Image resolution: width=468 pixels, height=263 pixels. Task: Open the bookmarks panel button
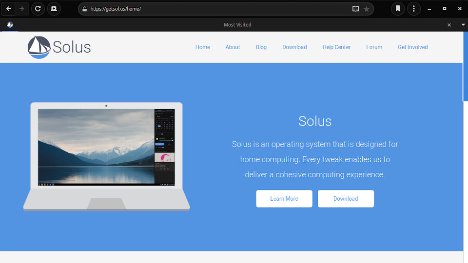[x=398, y=9]
